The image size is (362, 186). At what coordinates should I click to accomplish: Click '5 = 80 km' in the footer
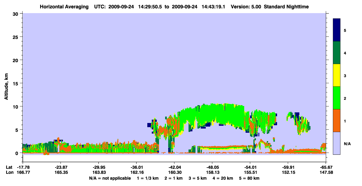[x=250, y=178]
